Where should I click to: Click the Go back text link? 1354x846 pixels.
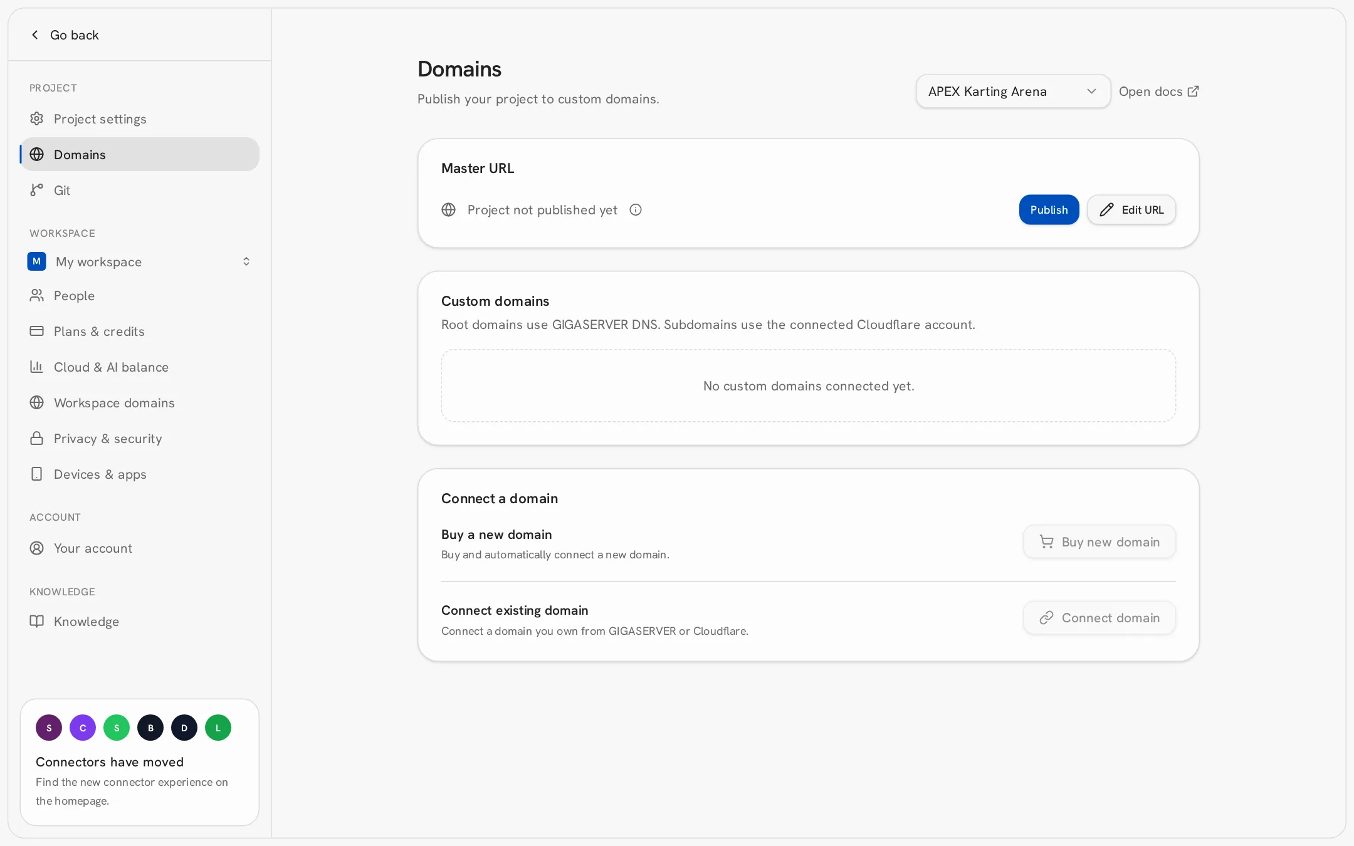[75, 35]
